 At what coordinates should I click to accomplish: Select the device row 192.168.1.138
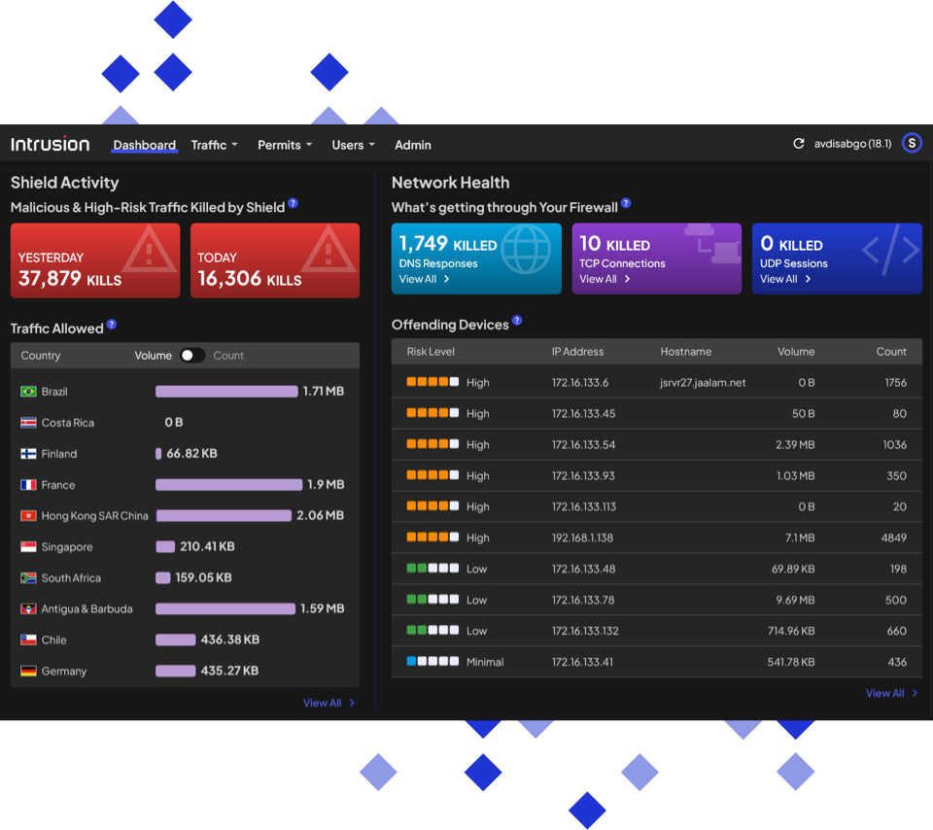pyautogui.click(x=656, y=537)
